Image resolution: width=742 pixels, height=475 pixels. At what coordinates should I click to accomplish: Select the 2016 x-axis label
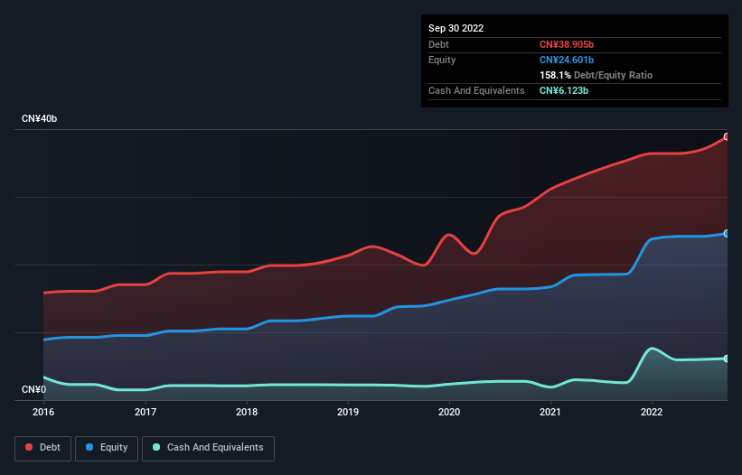click(43, 412)
